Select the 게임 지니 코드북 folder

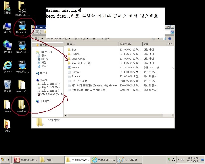[x=79, y=63]
